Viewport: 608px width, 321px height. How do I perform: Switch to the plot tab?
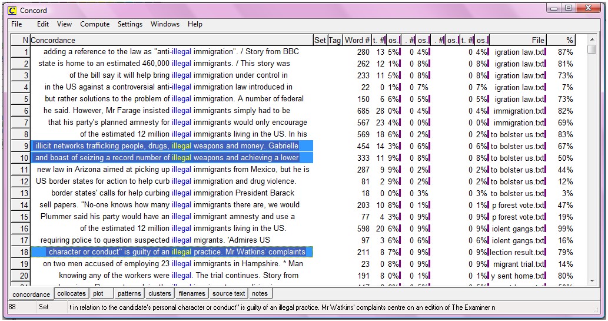(x=98, y=293)
